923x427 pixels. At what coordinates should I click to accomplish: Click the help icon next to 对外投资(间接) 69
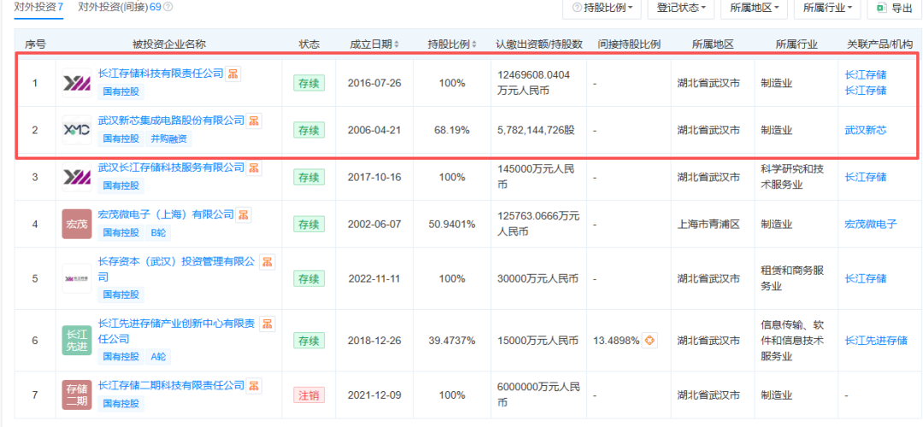(x=168, y=8)
